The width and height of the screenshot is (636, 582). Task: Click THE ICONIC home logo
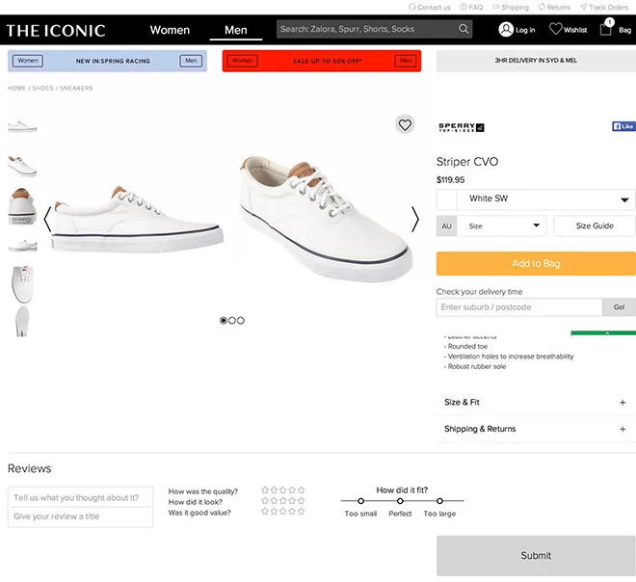pyautogui.click(x=56, y=31)
